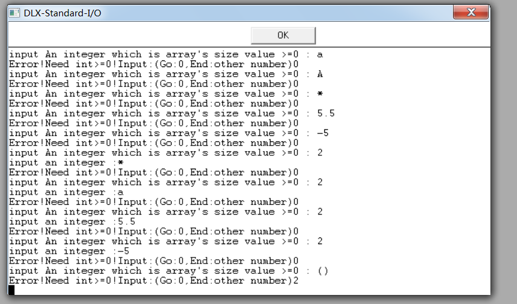The width and height of the screenshot is (517, 304).
Task: Click the DLX-Standard-I/O title bar text
Action: coord(63,13)
